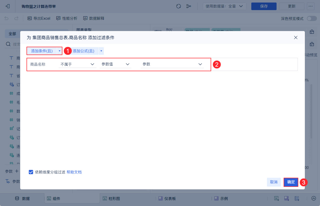This screenshot has height=206, width=320.
Task: Open the 参数值 type dropdown
Action: click(x=115, y=64)
